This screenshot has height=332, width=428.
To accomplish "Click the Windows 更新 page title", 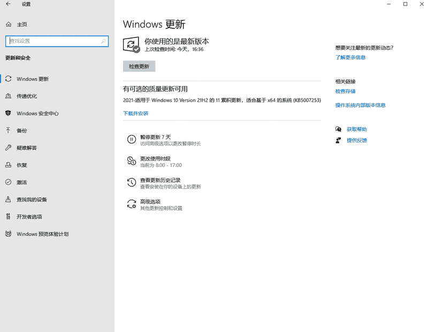I will pos(154,24).
